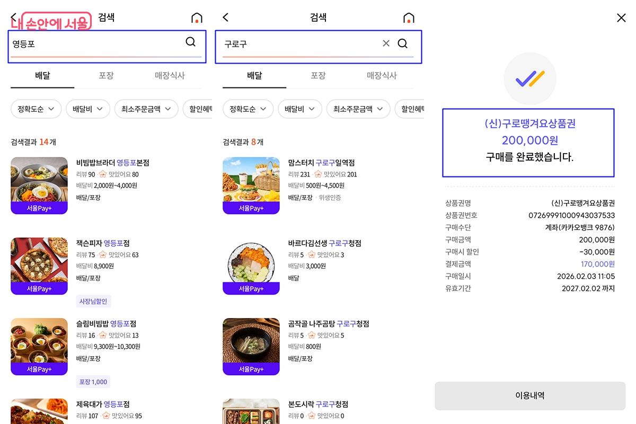Image resolution: width=636 pixels, height=424 pixels.
Task: Select the 매장식사 tab
Action: point(169,75)
